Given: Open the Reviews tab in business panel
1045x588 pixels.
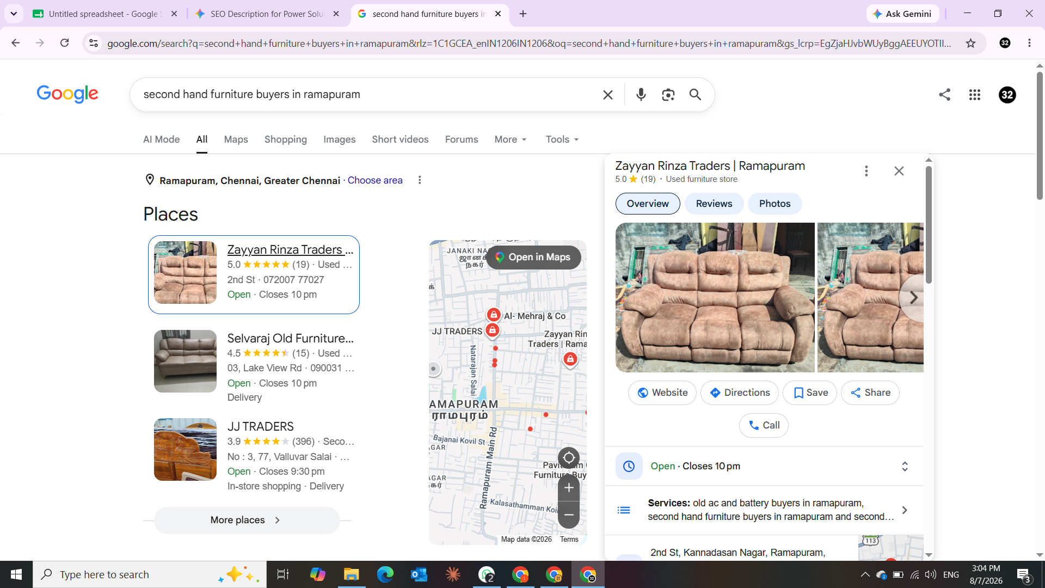Looking at the screenshot, I should pyautogui.click(x=714, y=204).
